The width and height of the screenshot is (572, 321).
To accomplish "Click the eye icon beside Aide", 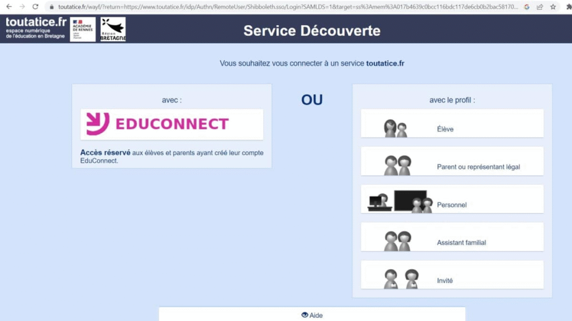I will coord(304,315).
